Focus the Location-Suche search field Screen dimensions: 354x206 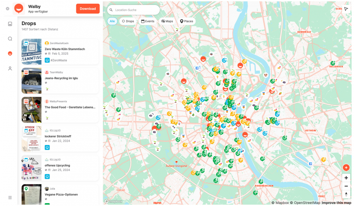pos(134,9)
